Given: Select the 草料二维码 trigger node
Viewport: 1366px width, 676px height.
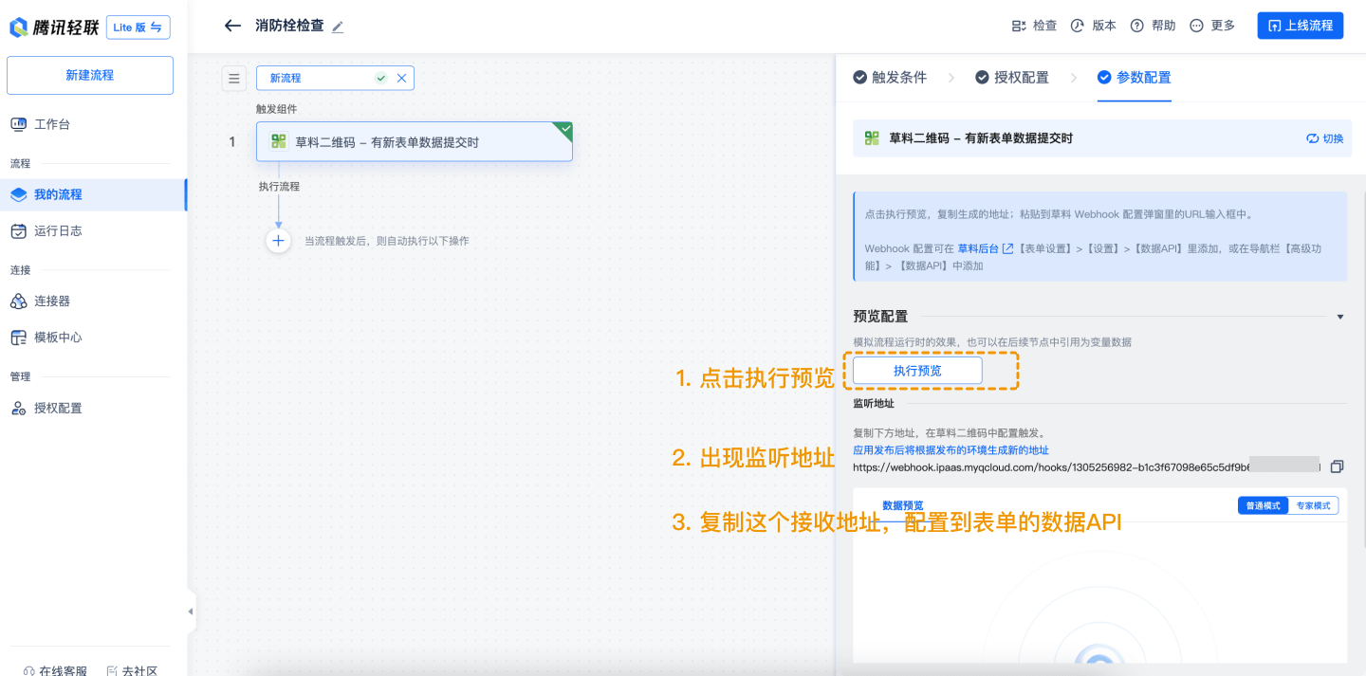Looking at the screenshot, I should pyautogui.click(x=415, y=142).
